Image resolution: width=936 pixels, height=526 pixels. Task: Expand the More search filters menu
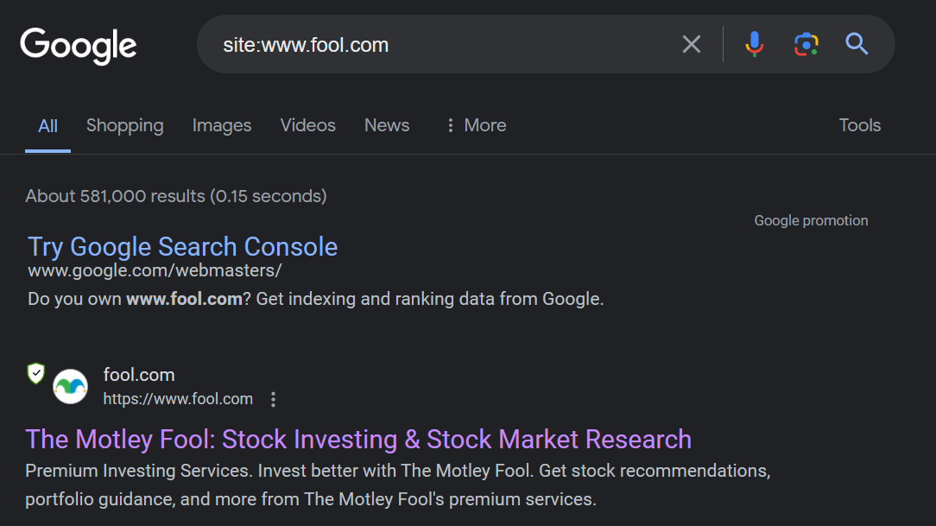(x=475, y=125)
